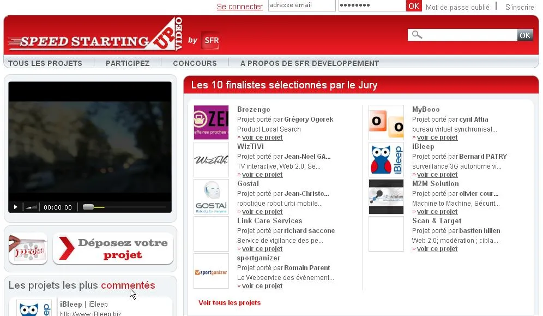This screenshot has width=543, height=316.
Task: Focus the adresse email field
Action: point(301,5)
